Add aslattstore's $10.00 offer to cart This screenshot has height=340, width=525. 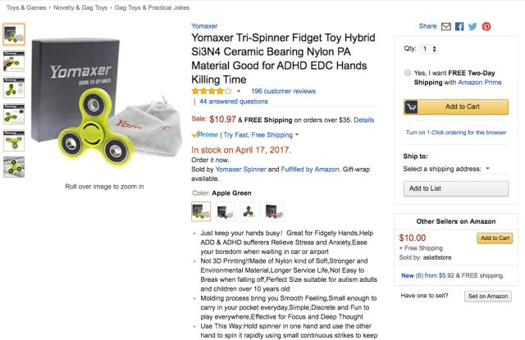[495, 238]
